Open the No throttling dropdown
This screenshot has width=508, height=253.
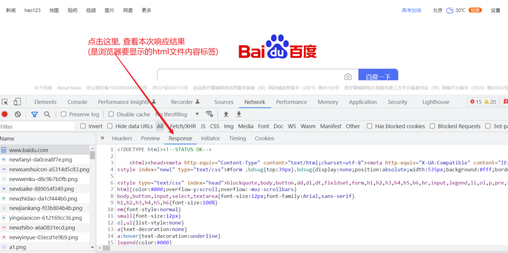177,114
